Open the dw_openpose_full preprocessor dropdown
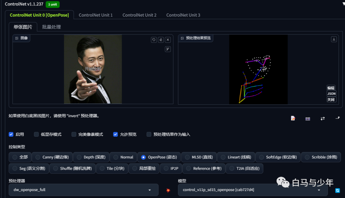The height and width of the screenshot is (198, 345). click(x=83, y=190)
